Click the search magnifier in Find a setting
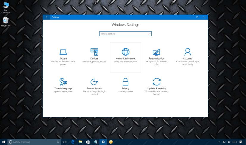 pyautogui.click(x=150, y=34)
